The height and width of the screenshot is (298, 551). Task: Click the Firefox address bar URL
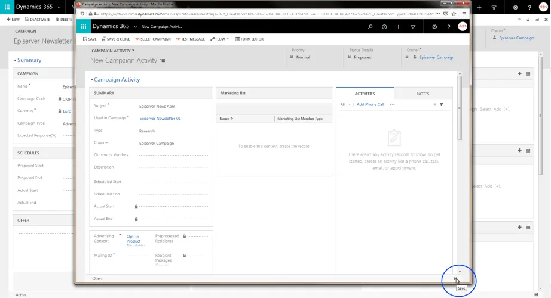tap(267, 14)
